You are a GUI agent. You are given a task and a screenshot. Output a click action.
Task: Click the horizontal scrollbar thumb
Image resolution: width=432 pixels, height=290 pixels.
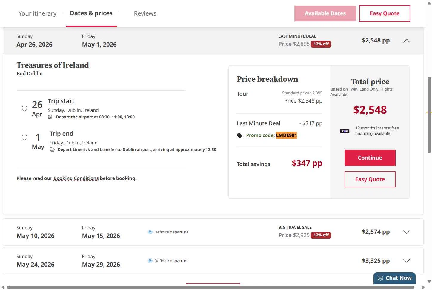coord(210,287)
